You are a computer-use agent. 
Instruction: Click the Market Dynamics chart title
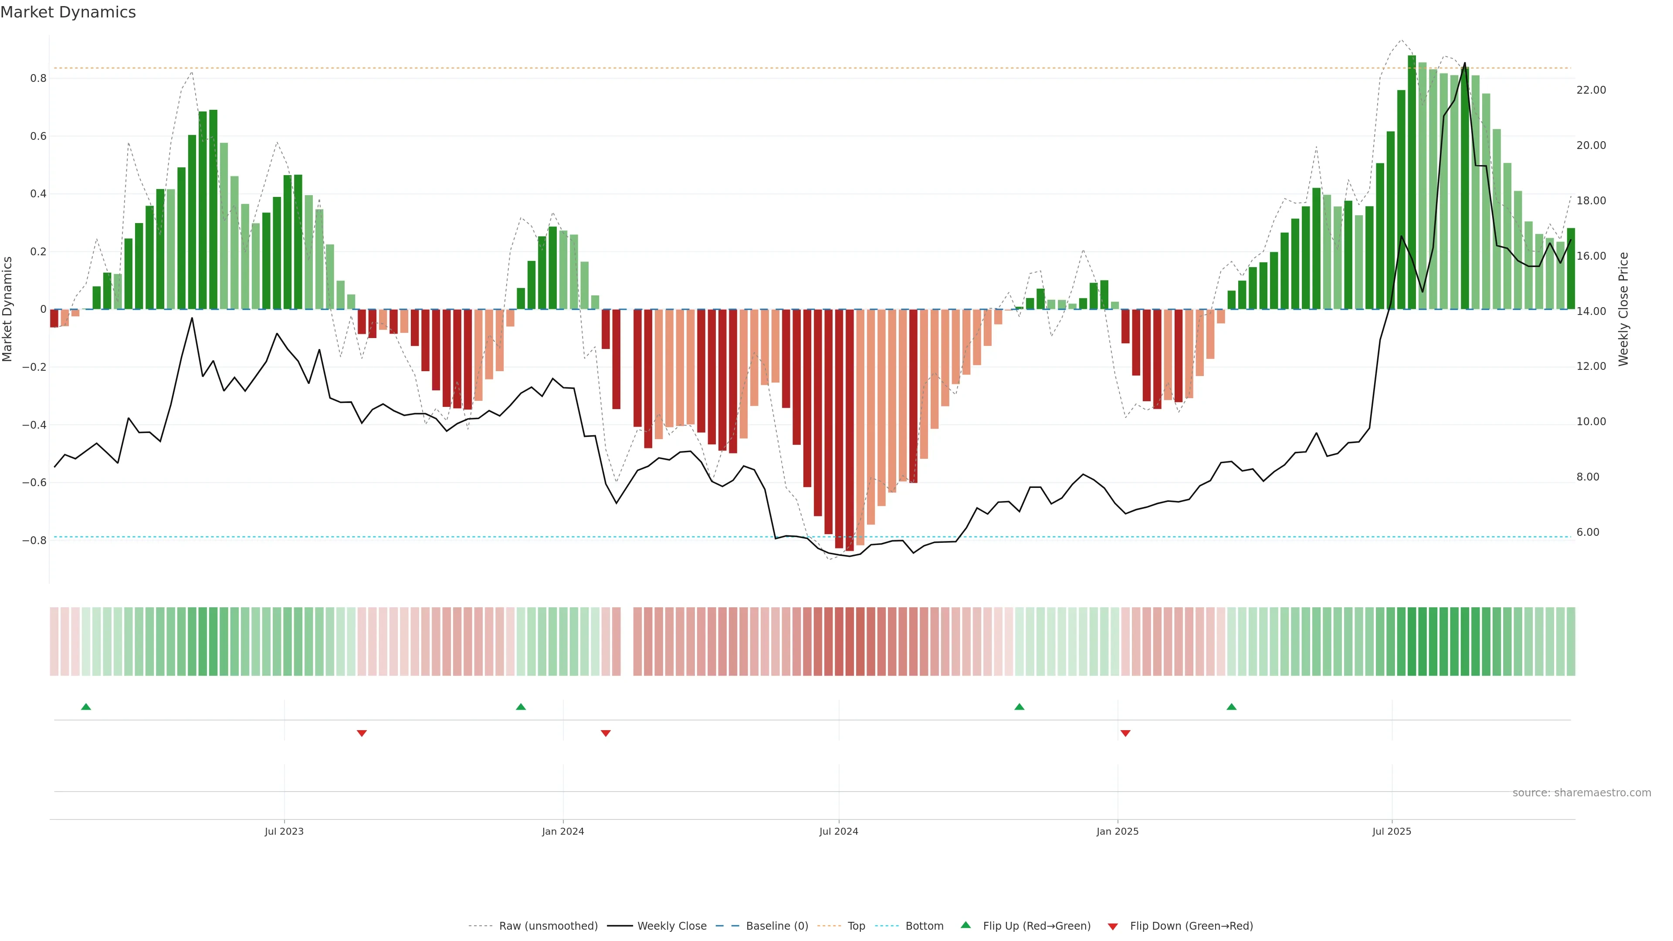pyautogui.click(x=68, y=12)
